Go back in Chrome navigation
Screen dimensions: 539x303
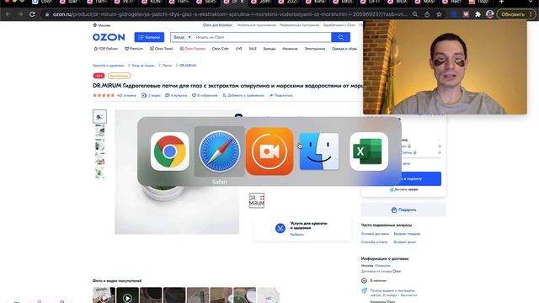[8, 14]
